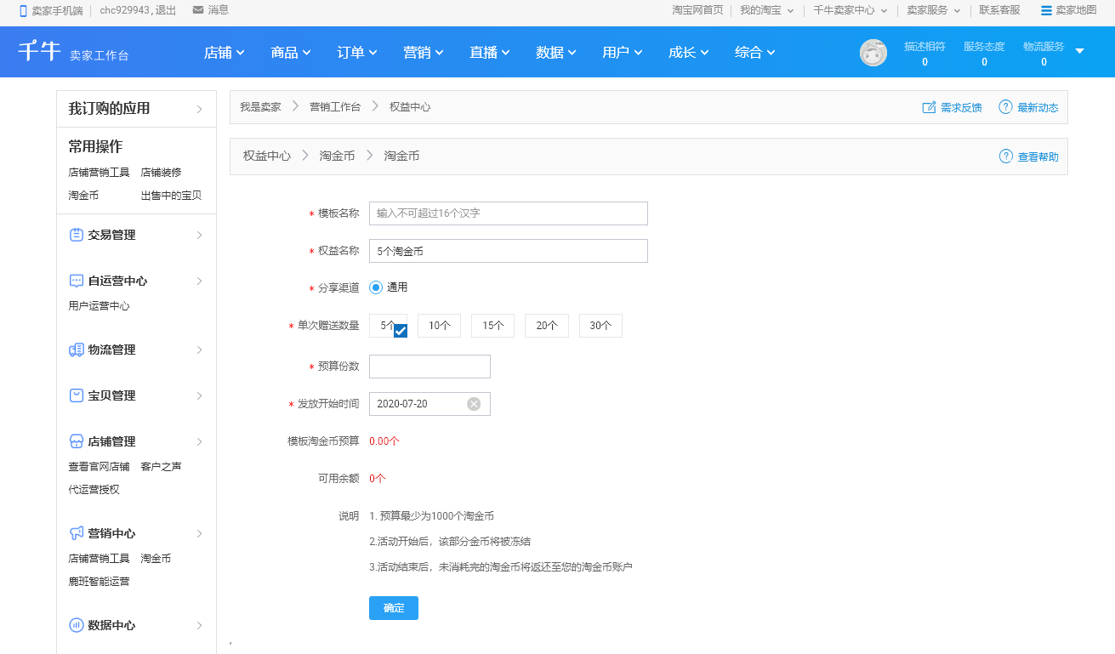Expand the 我订购的应用 section arrow
The image size is (1115, 654).
coord(200,109)
